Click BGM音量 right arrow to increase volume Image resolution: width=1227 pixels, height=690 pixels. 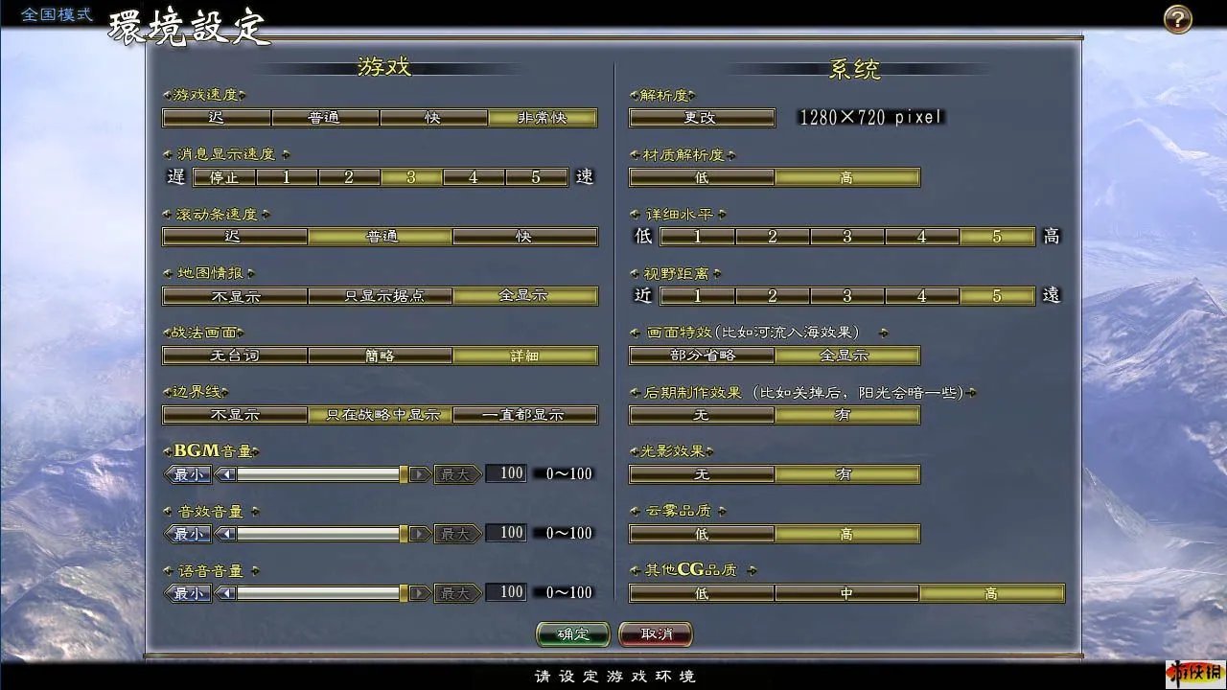pyautogui.click(x=420, y=474)
